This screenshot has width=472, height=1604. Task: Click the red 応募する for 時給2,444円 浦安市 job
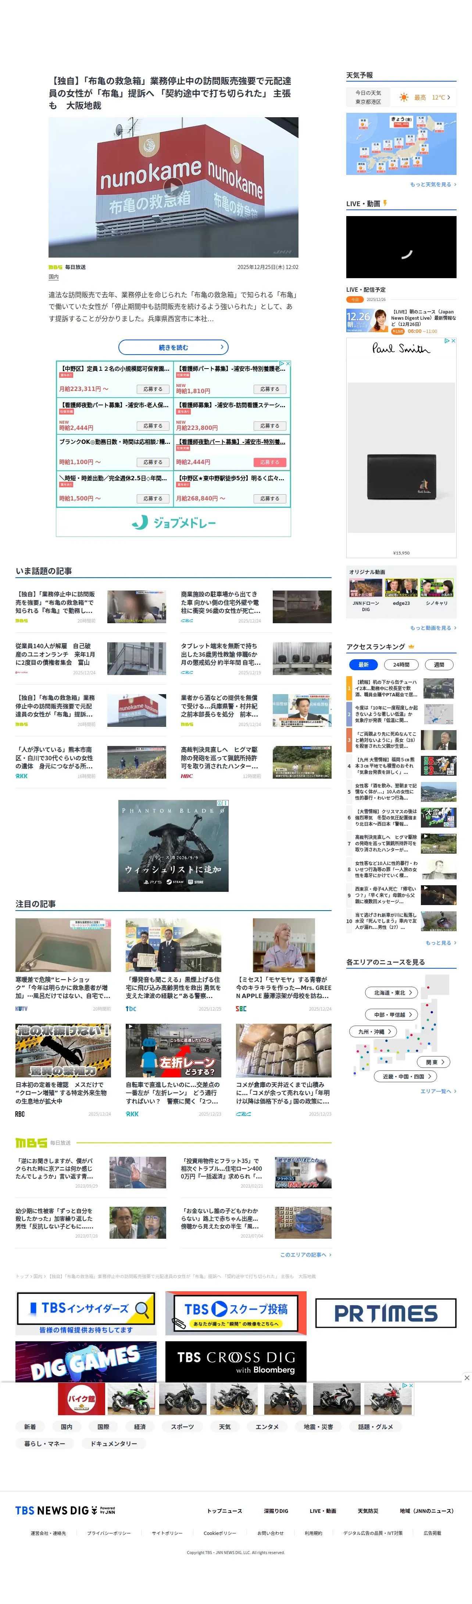(269, 462)
